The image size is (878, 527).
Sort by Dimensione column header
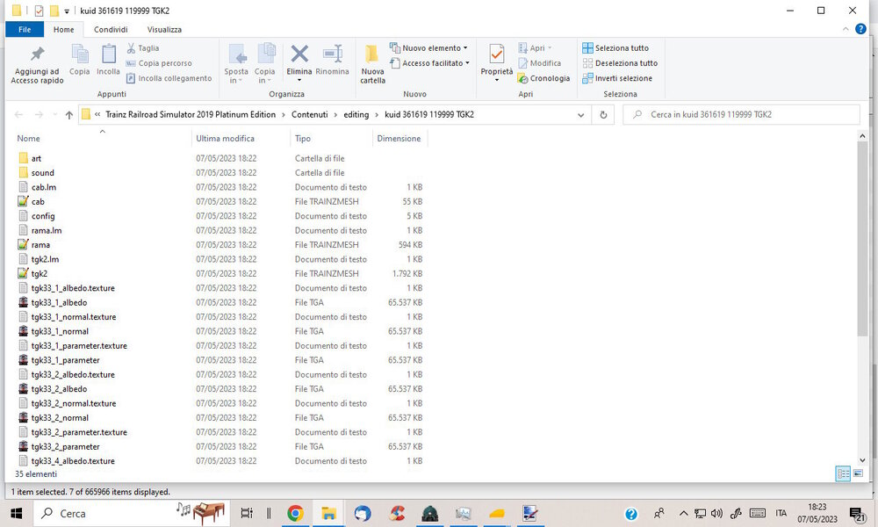click(x=399, y=138)
